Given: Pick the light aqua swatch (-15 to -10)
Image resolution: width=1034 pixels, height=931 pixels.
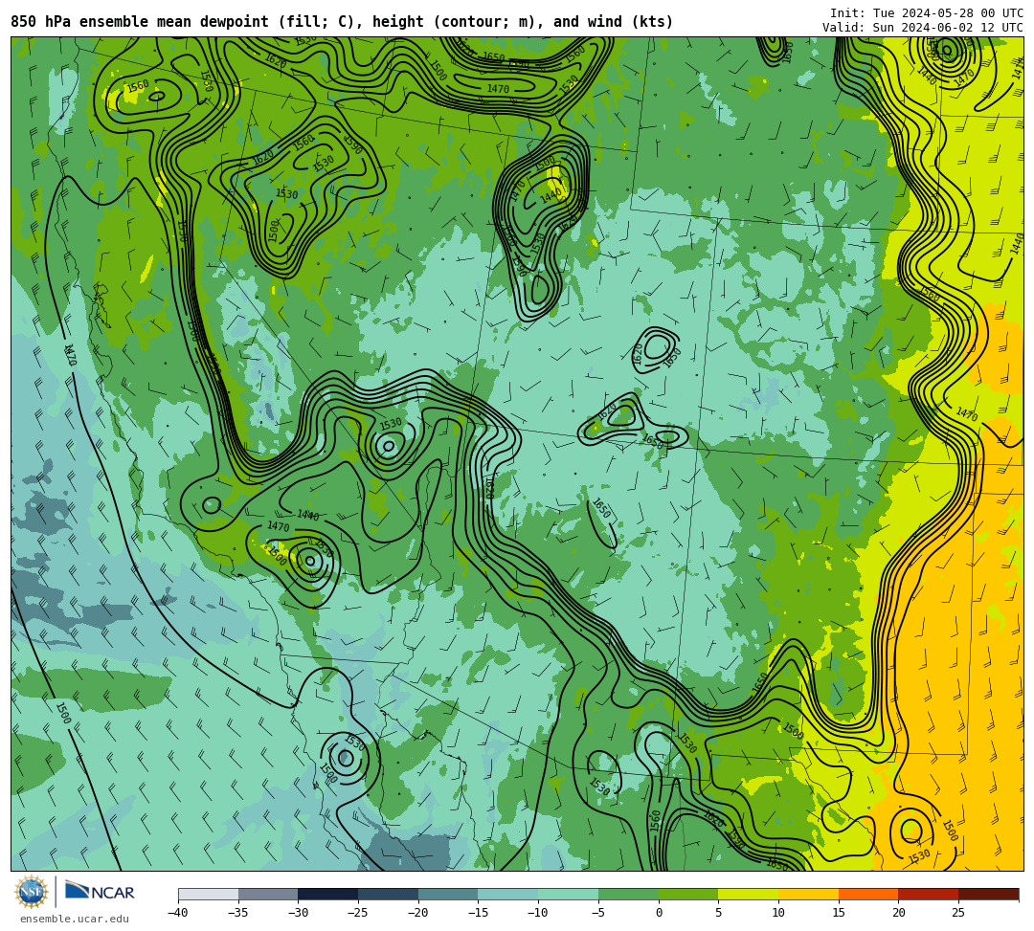Looking at the screenshot, I should (508, 894).
